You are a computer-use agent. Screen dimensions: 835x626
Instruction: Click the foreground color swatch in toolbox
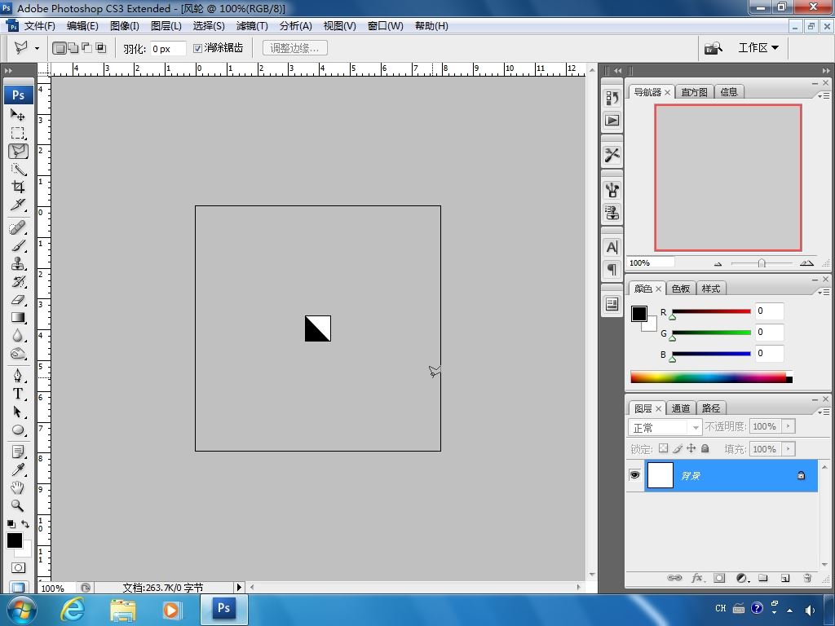[14, 540]
